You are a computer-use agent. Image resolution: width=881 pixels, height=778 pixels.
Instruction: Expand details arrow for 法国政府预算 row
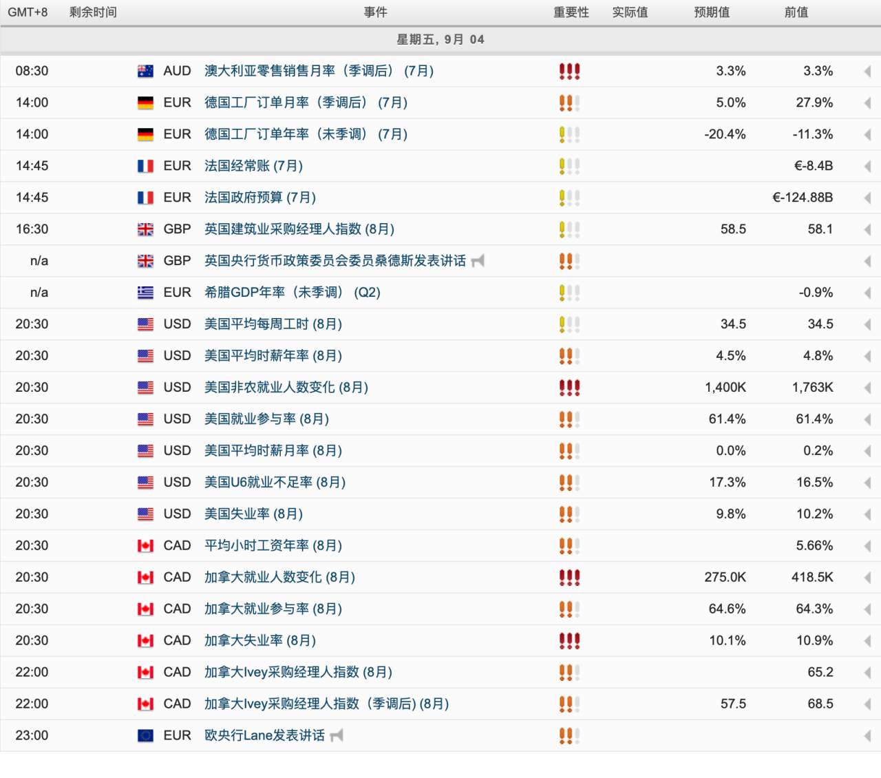867,198
